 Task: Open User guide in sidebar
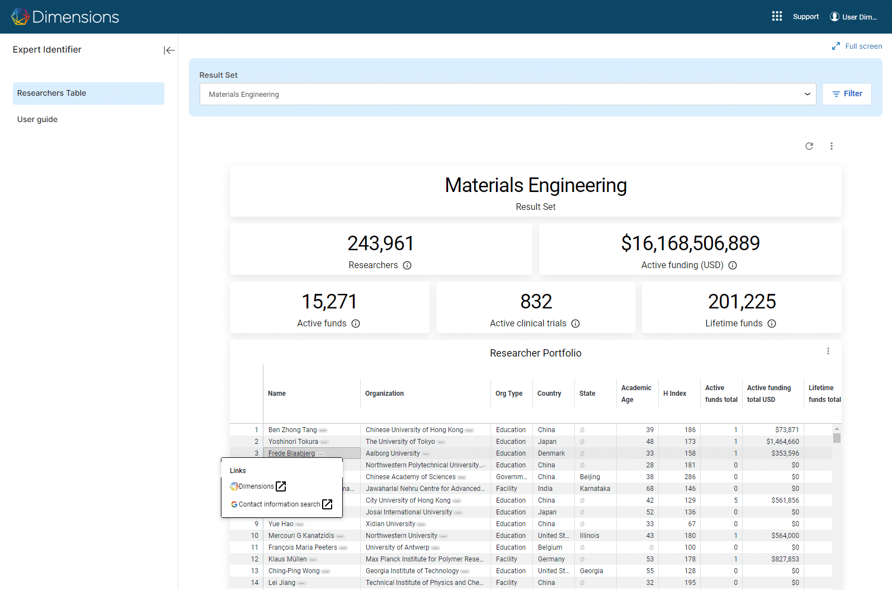pos(37,119)
